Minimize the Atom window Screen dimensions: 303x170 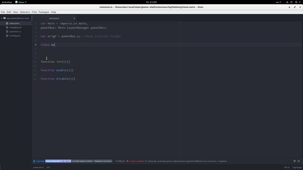point(289,7)
